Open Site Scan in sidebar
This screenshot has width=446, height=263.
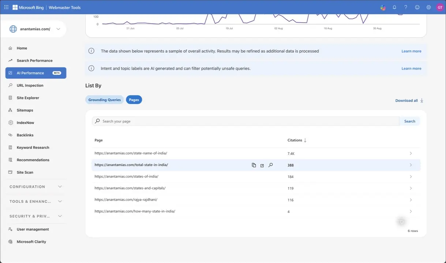point(25,172)
